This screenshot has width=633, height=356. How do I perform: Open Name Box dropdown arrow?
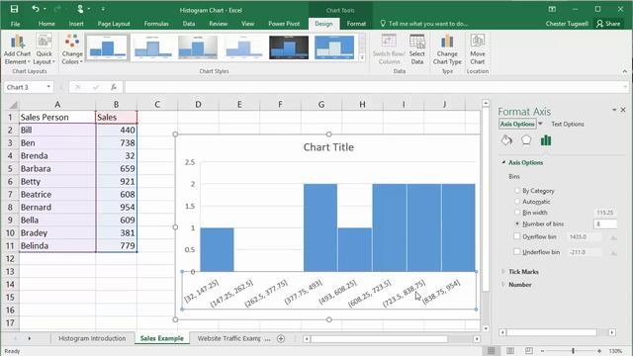pos(48,87)
